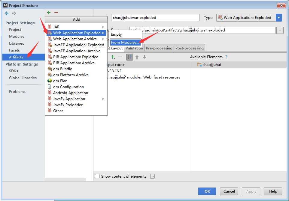The height and width of the screenshot is (201, 289).
Task: Click the dm Platform Archive icon
Action: click(x=50, y=75)
